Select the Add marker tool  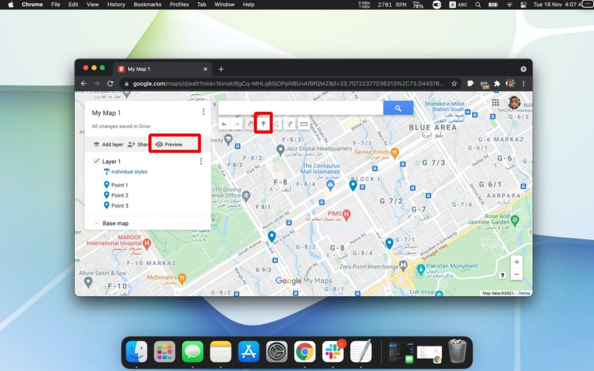[264, 123]
